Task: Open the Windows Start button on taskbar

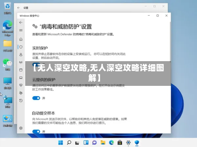Action: tap(61, 143)
